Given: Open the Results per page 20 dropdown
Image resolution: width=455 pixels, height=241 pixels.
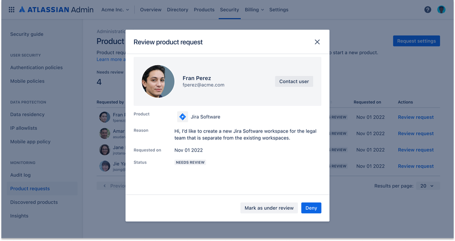Looking at the screenshot, I should pos(428,186).
